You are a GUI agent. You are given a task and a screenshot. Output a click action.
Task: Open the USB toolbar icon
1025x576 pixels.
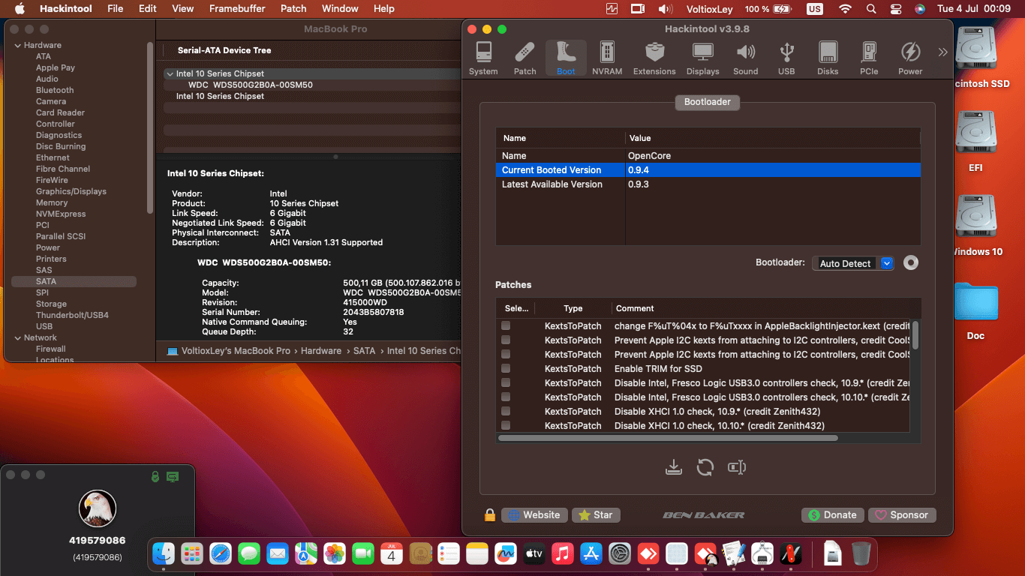(786, 58)
